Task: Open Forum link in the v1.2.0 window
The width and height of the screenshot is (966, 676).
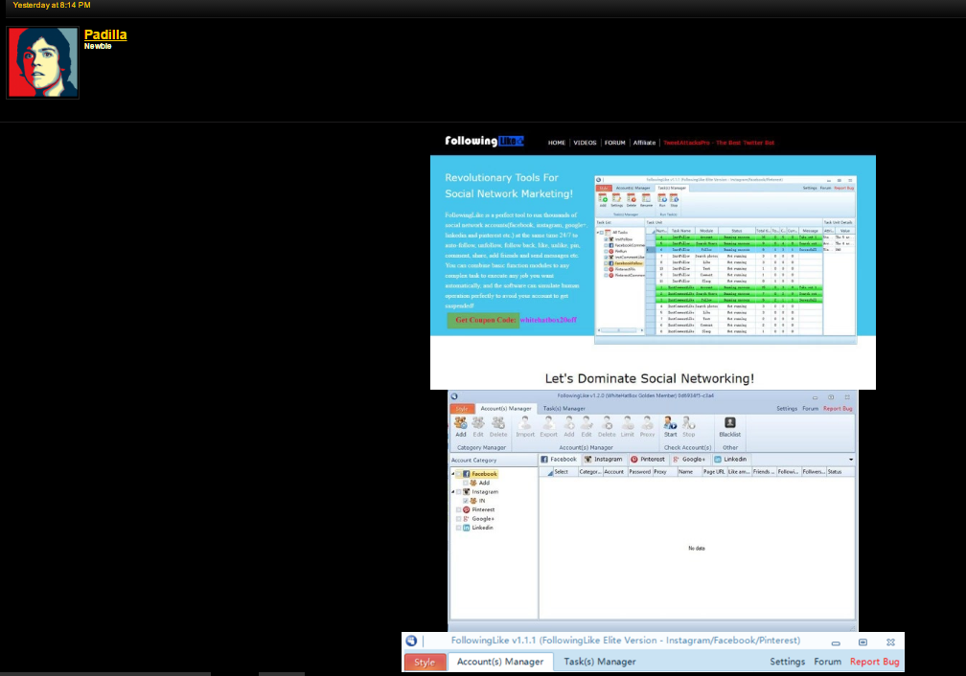Action: (x=810, y=409)
